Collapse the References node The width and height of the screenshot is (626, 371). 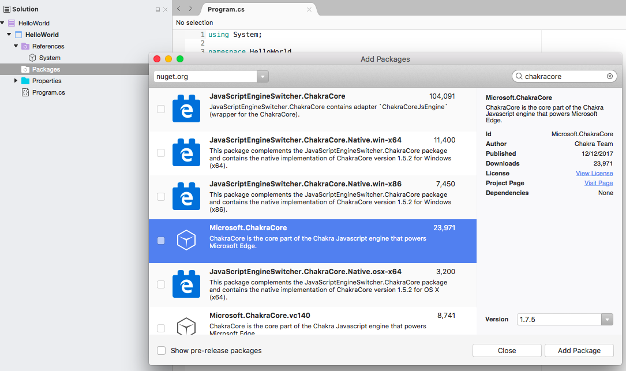(x=16, y=46)
